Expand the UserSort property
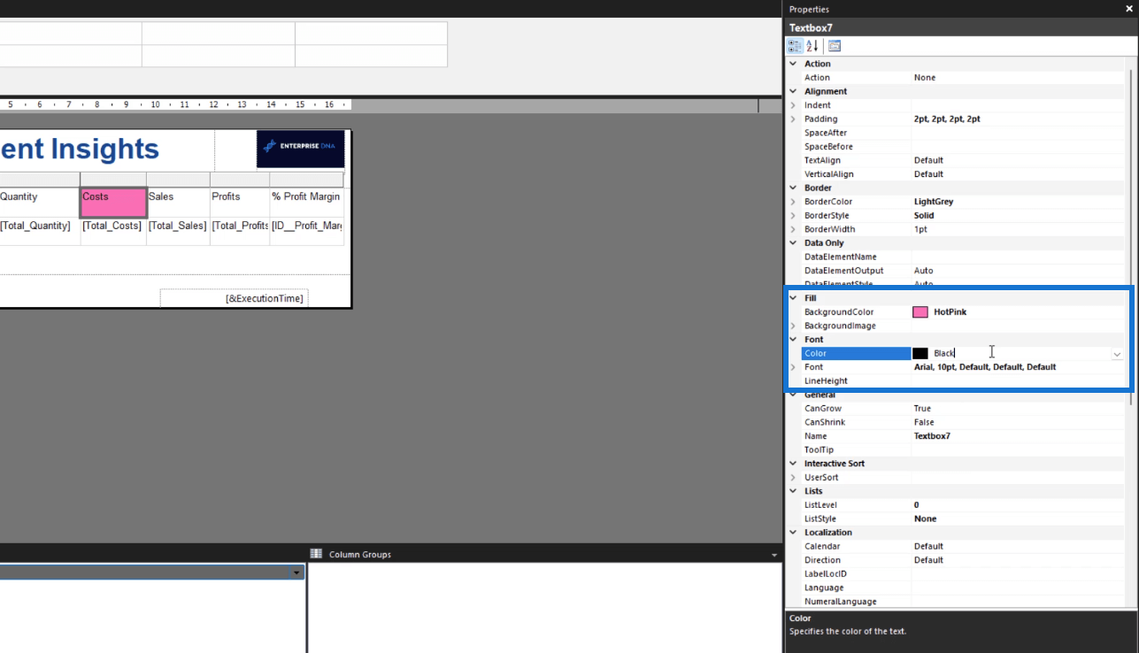 click(793, 477)
